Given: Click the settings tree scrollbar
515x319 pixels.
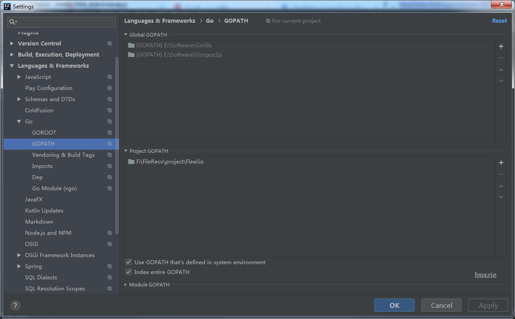Looking at the screenshot, I should coord(117,145).
